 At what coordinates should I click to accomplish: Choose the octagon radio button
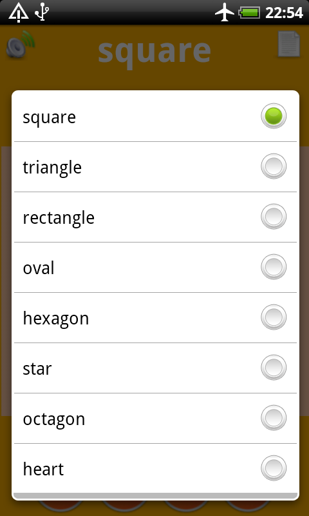pyautogui.click(x=274, y=418)
